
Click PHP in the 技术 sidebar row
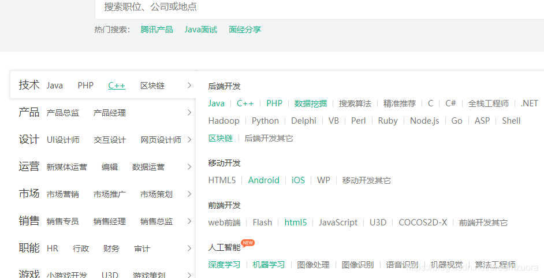pyautogui.click(x=85, y=86)
